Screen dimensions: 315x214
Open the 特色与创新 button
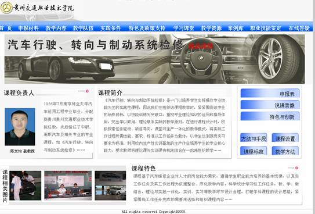[270, 116]
